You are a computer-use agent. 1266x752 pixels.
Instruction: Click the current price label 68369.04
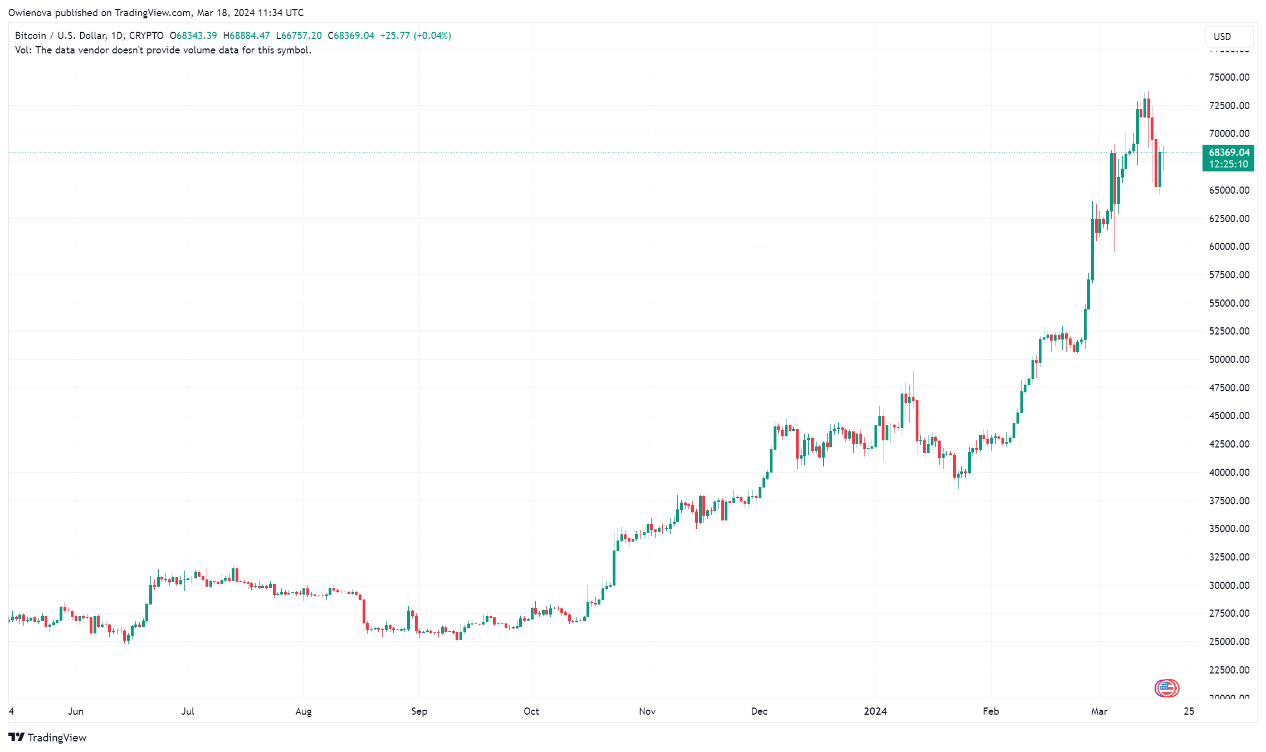click(1229, 152)
